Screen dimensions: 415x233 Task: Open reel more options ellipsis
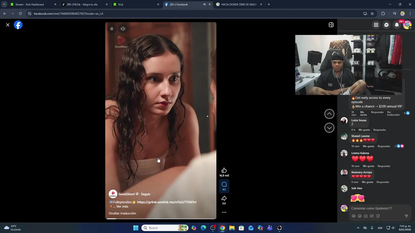click(224, 212)
